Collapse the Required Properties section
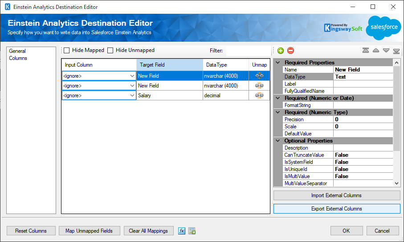The width and height of the screenshot is (404, 242). (x=278, y=63)
